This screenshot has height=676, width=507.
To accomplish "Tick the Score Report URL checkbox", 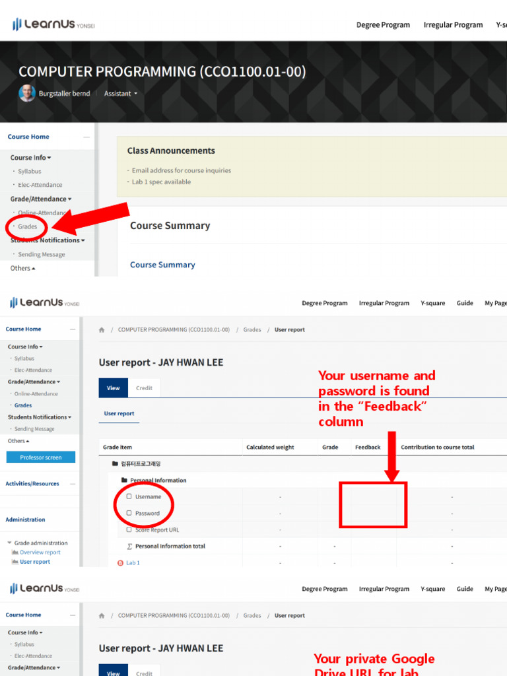I will tap(129, 529).
